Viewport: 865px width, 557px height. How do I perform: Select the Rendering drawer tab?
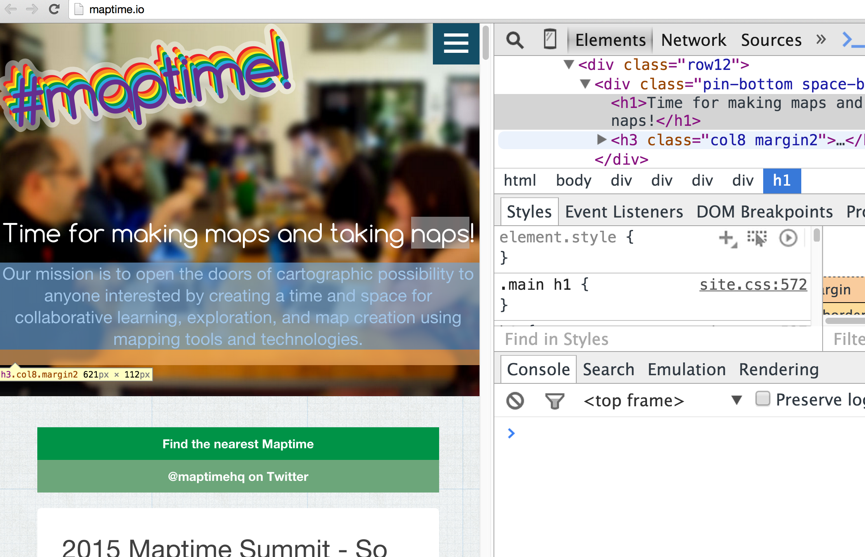tap(778, 369)
